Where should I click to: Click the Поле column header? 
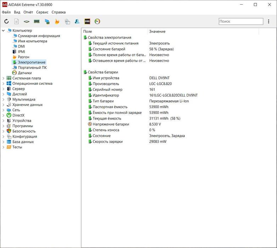[115, 32]
